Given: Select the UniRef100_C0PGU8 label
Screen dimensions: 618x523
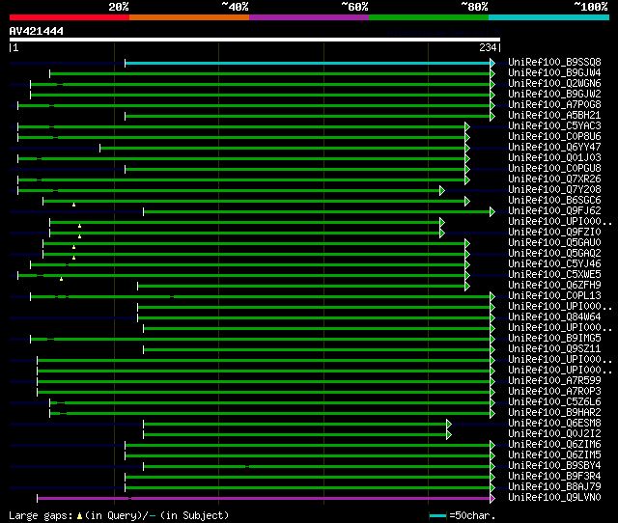Looking at the screenshot, I should pos(554,168).
